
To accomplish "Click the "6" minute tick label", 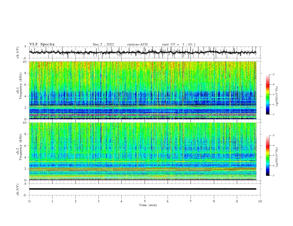I will pyautogui.click(x=168, y=201).
